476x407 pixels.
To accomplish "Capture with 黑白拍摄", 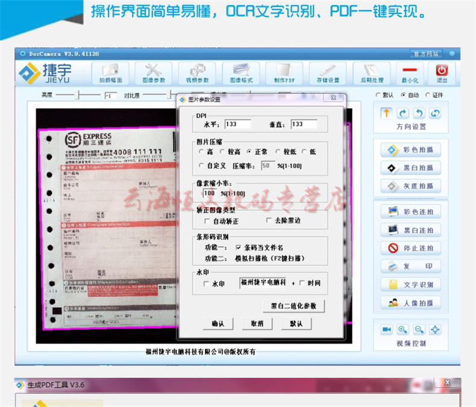I will click(411, 168).
